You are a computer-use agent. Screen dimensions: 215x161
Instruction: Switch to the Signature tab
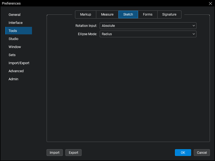click(169, 14)
